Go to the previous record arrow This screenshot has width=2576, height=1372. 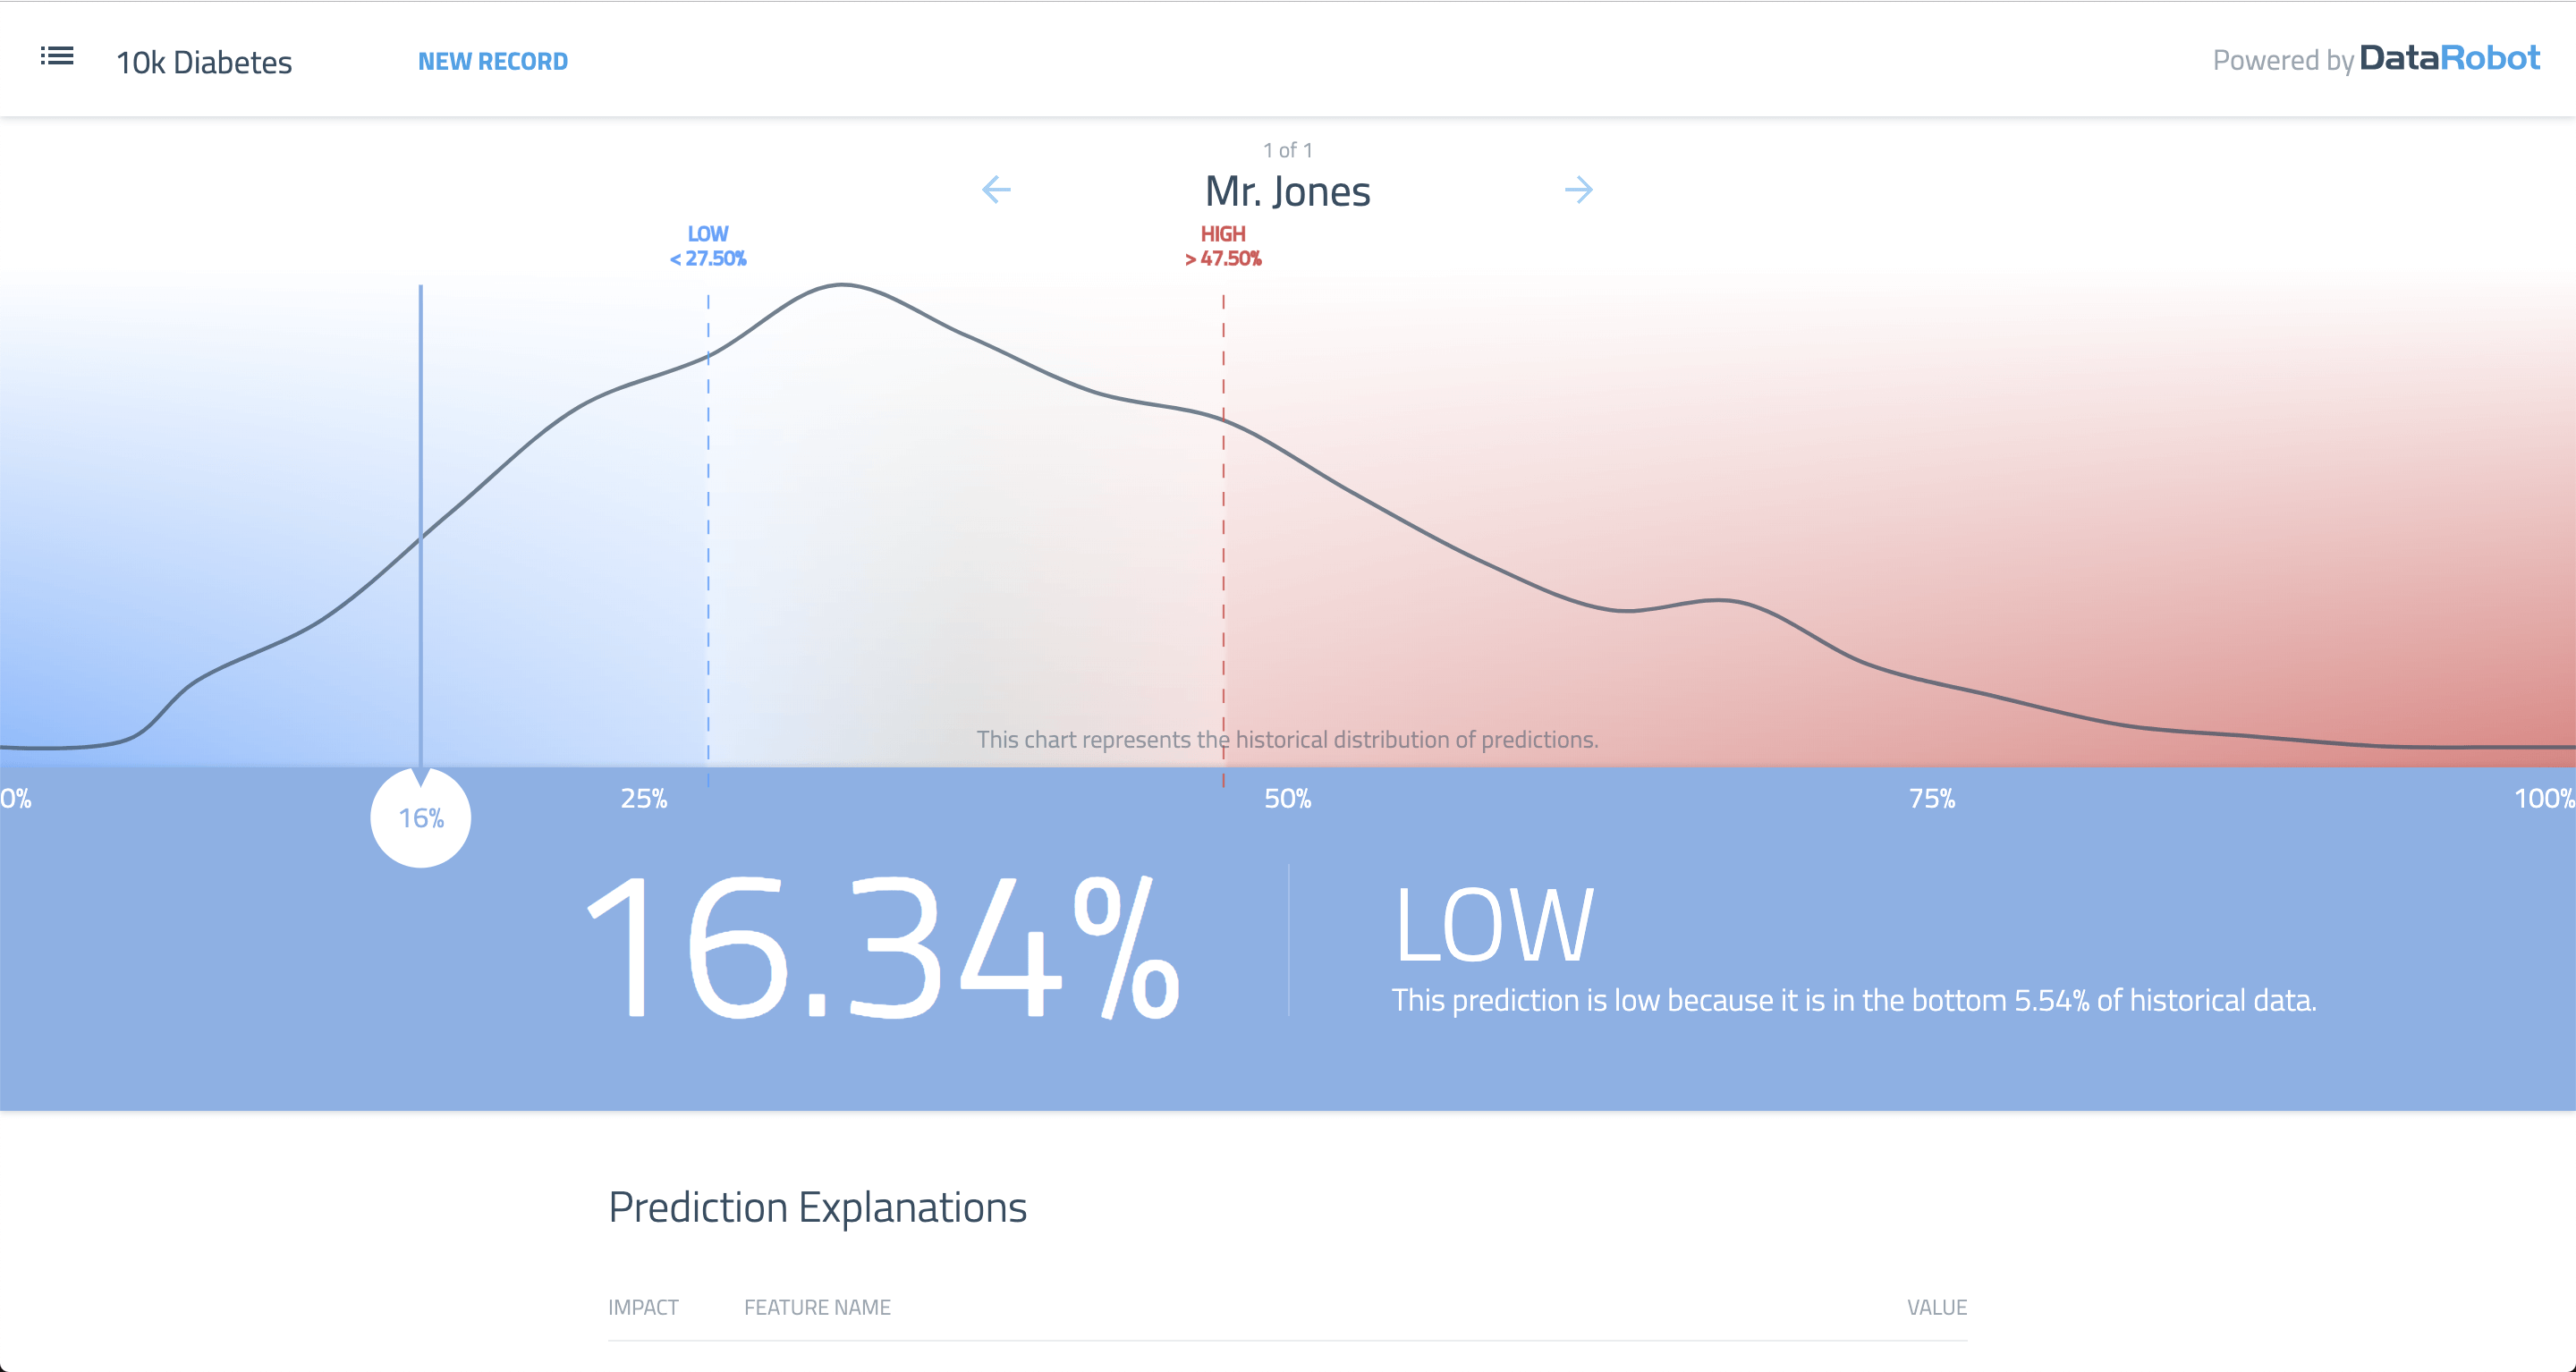(996, 189)
